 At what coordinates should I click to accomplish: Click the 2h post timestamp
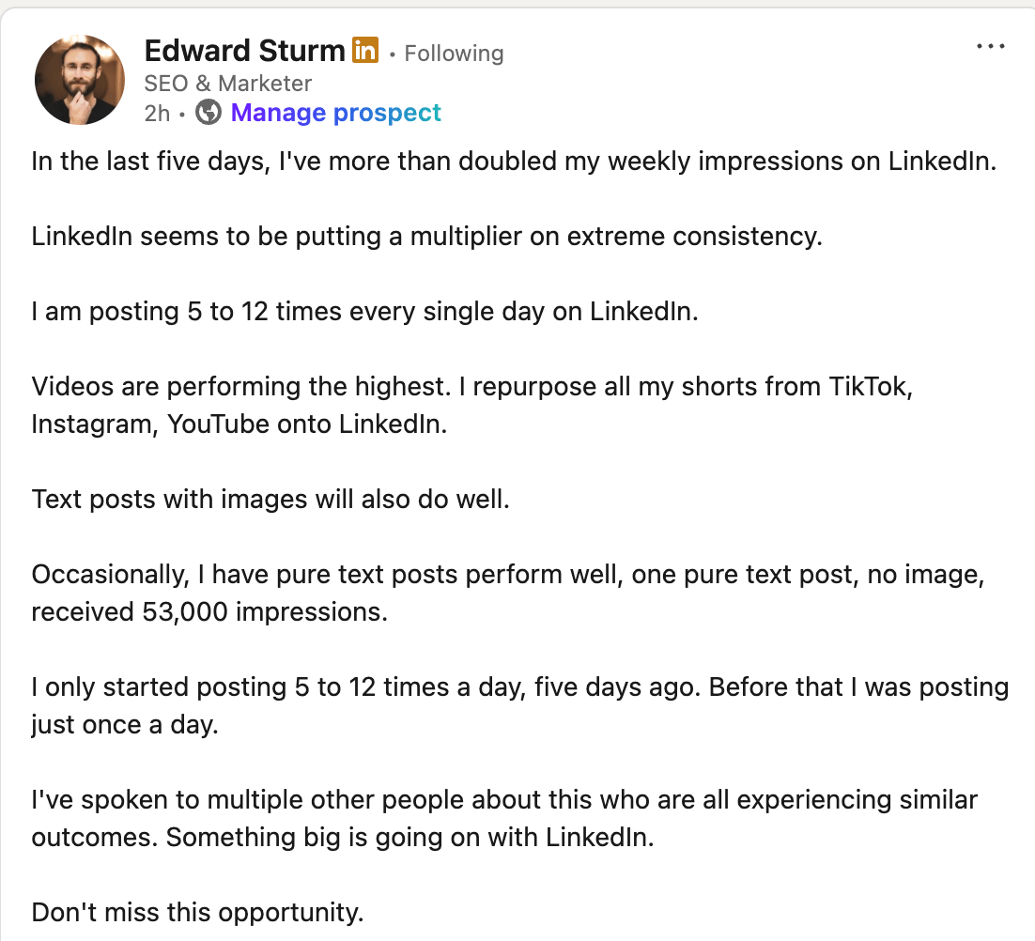tap(157, 113)
